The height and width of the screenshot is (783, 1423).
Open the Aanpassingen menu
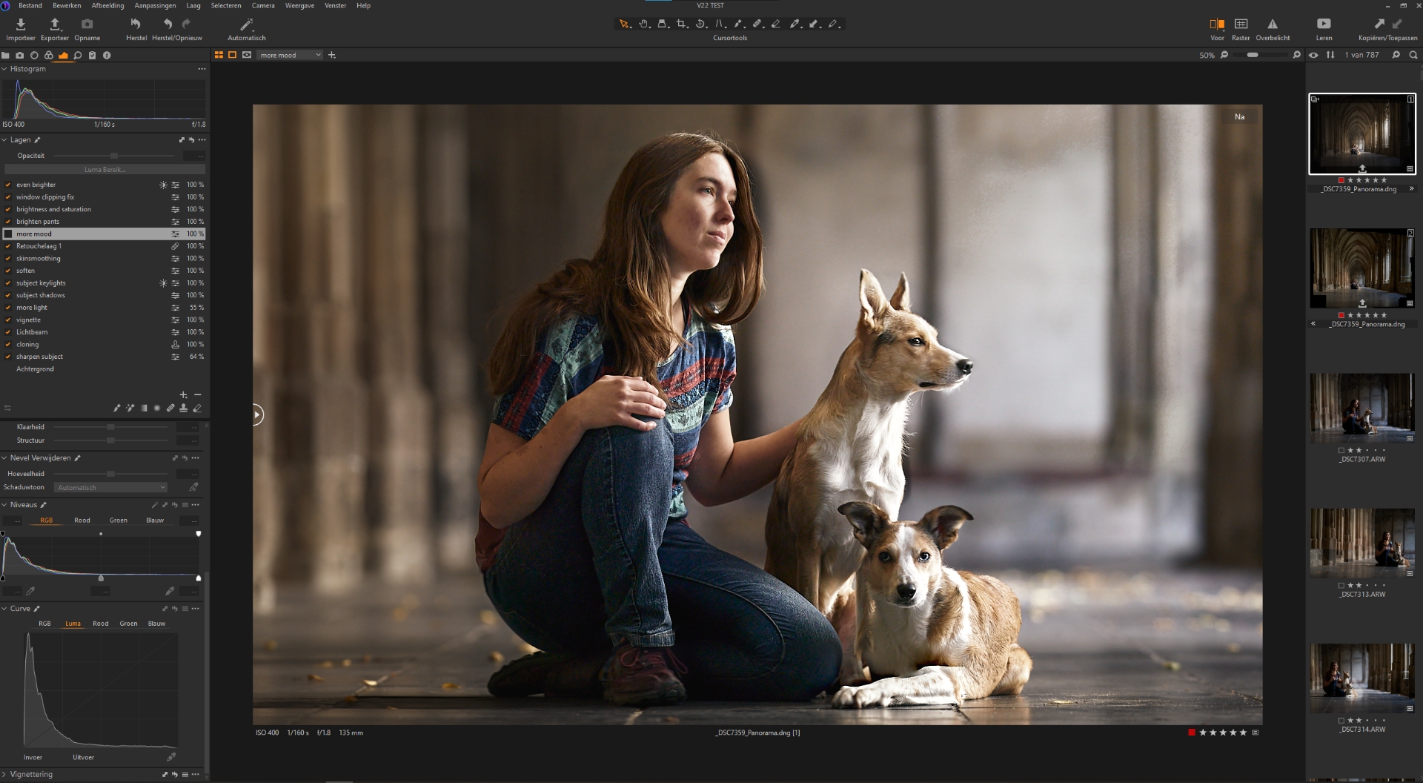(x=155, y=6)
